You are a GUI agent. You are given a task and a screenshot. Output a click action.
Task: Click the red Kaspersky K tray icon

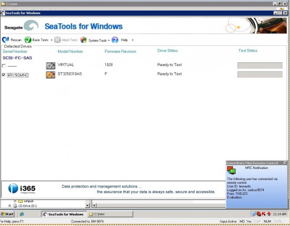coord(263,214)
